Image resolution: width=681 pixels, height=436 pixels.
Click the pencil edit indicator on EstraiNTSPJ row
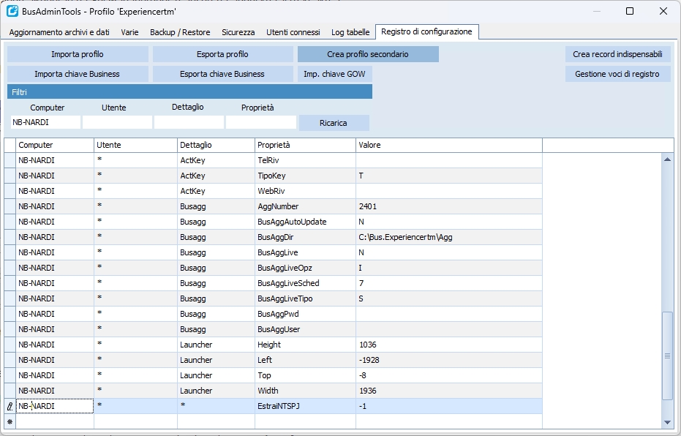(x=10, y=406)
